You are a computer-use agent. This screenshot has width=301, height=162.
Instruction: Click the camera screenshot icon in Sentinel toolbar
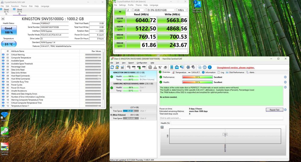pos(200,67)
